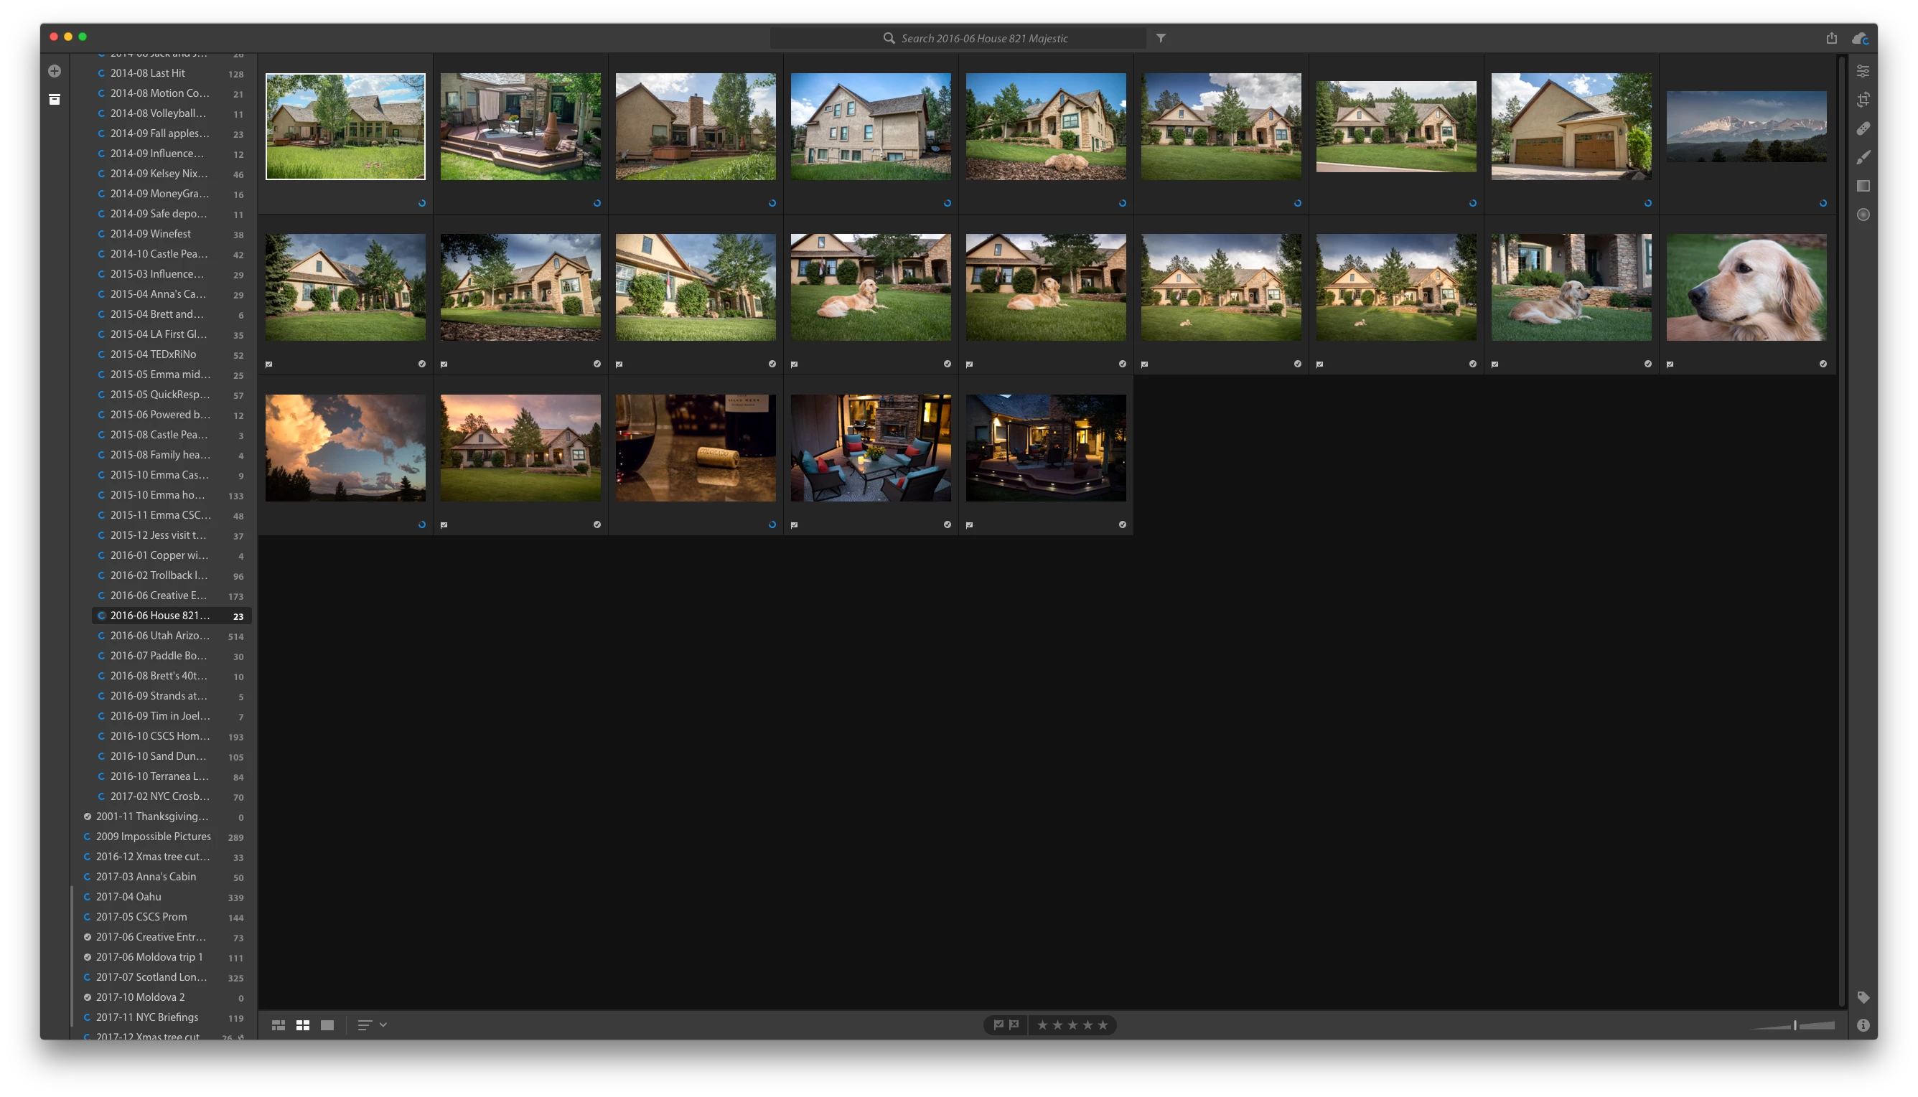Select the Crop and Rotate tool
Viewport: 1918px width, 1097px height.
(x=1863, y=100)
